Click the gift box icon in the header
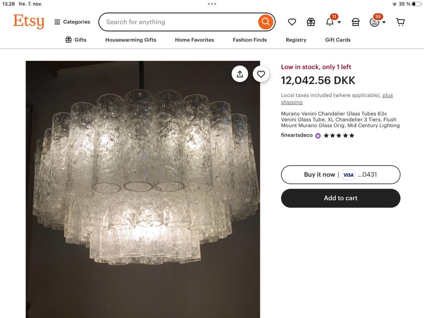The width and height of the screenshot is (424, 318). (x=310, y=22)
